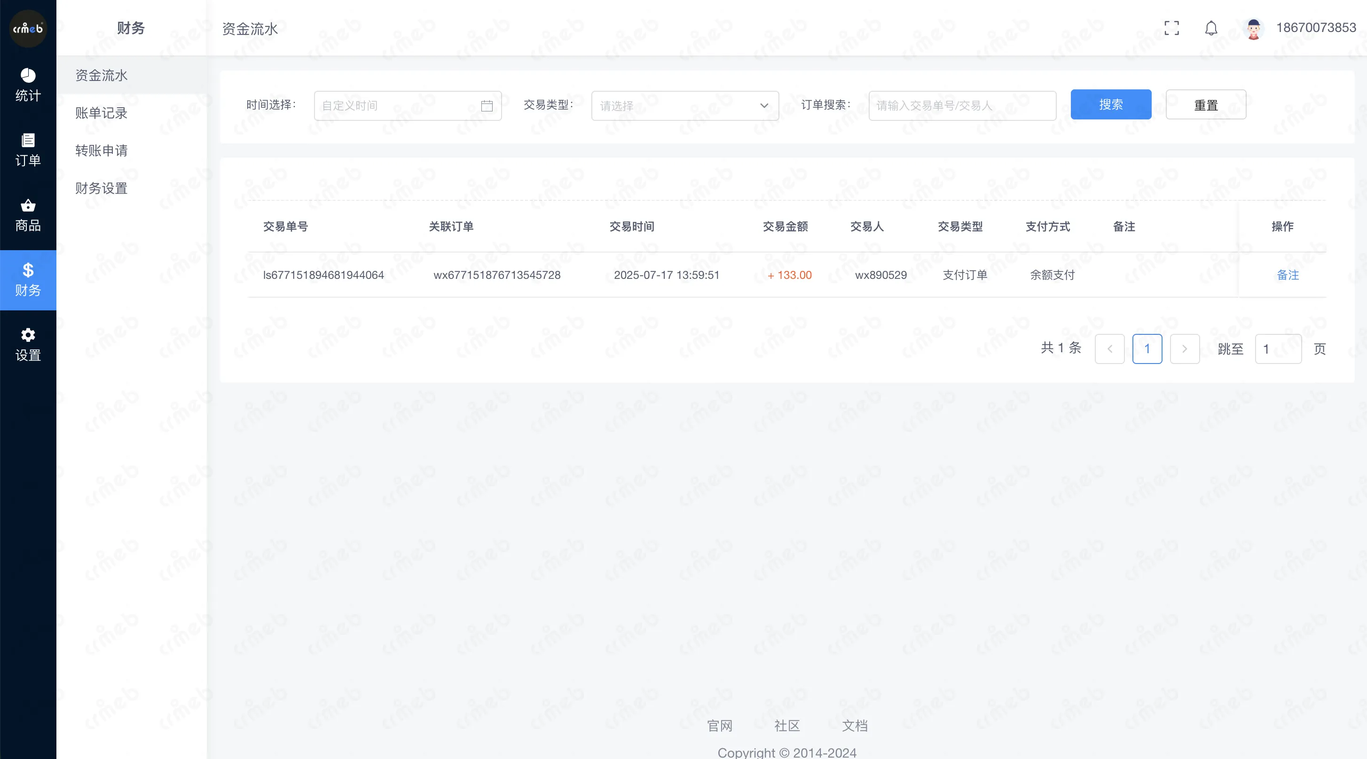1367x759 pixels.
Task: Click the 搜索 search button
Action: (1111, 104)
